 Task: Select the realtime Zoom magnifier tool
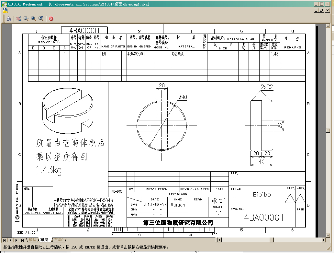[26, 19]
